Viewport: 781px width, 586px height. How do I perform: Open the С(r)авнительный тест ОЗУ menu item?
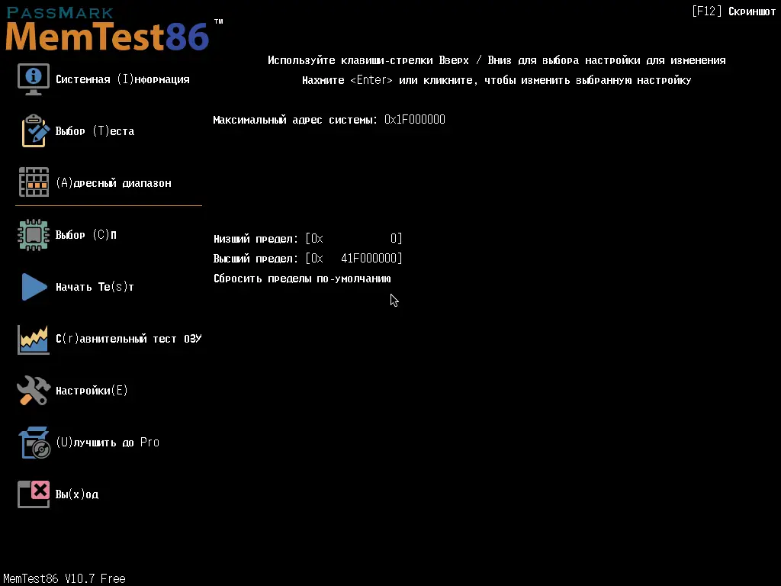(128, 339)
